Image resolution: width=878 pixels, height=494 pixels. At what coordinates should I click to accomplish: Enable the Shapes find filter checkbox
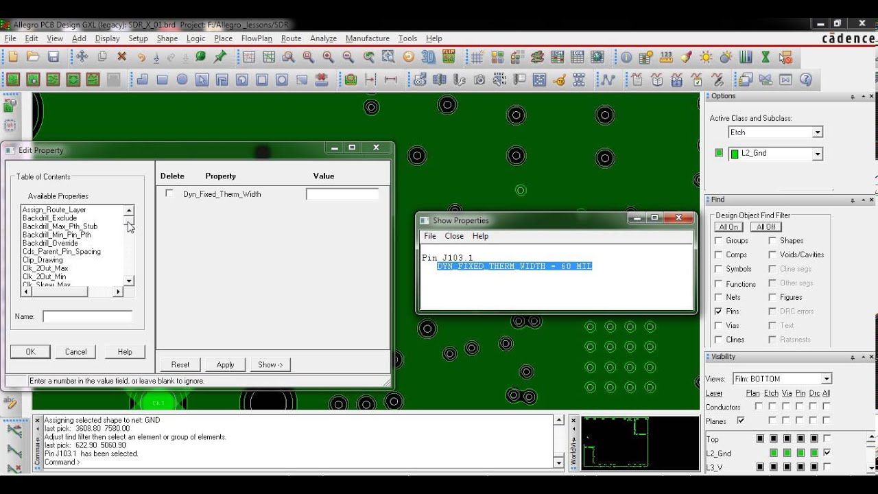pos(772,241)
